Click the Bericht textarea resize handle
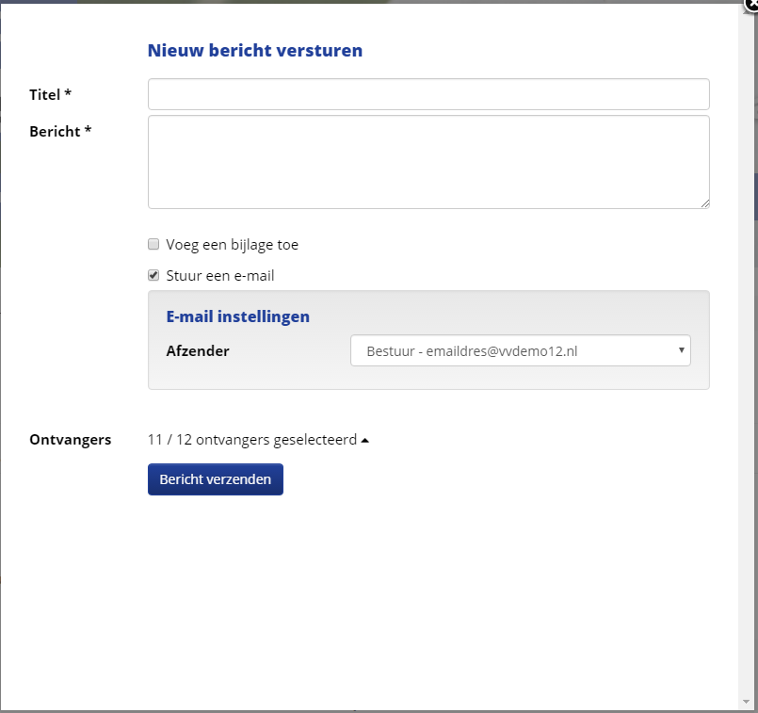Image resolution: width=758 pixels, height=713 pixels. pos(704,203)
